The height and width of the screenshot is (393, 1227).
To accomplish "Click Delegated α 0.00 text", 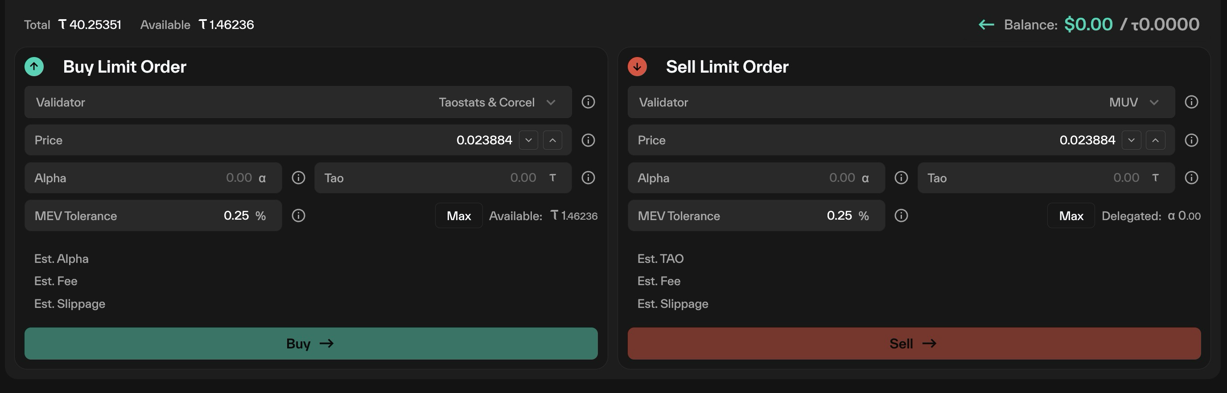I will (1151, 216).
